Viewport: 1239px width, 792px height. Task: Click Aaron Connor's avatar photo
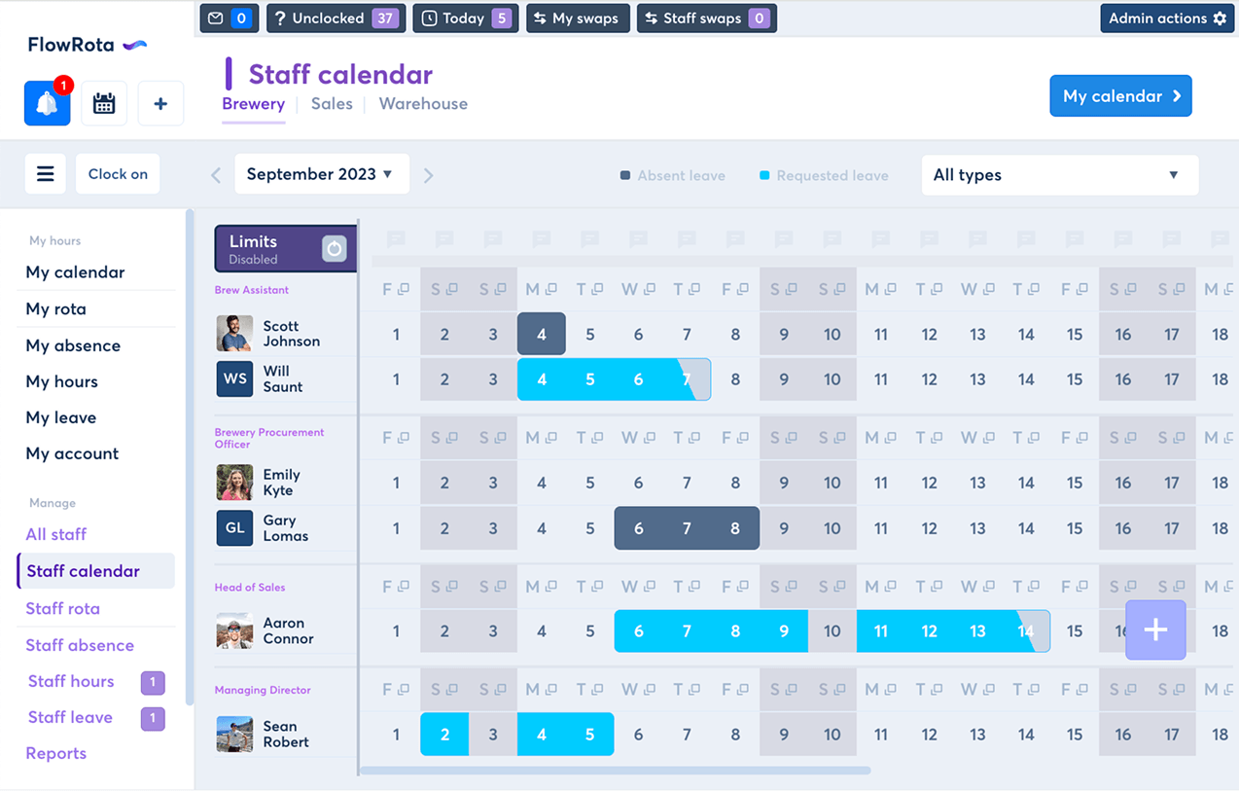234,630
